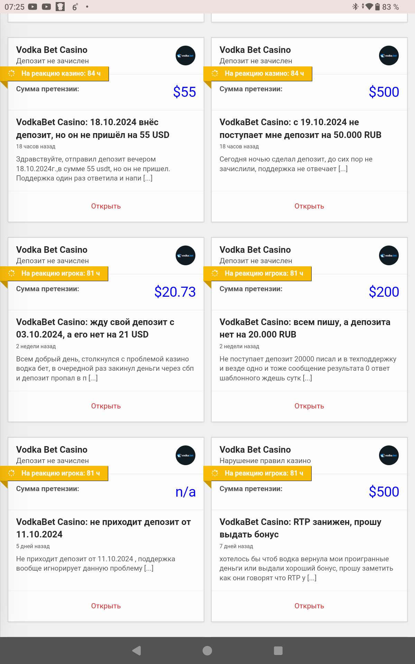Tap Vodka Bet logo on $55 complaint card
415x664 pixels.
(185, 56)
